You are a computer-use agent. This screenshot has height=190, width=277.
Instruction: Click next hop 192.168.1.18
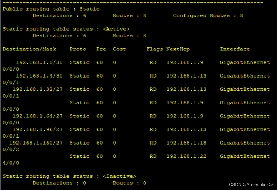pyautogui.click(x=186, y=143)
